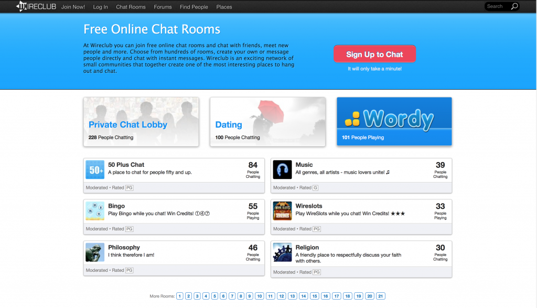Open the Religion room title link

tap(307, 247)
